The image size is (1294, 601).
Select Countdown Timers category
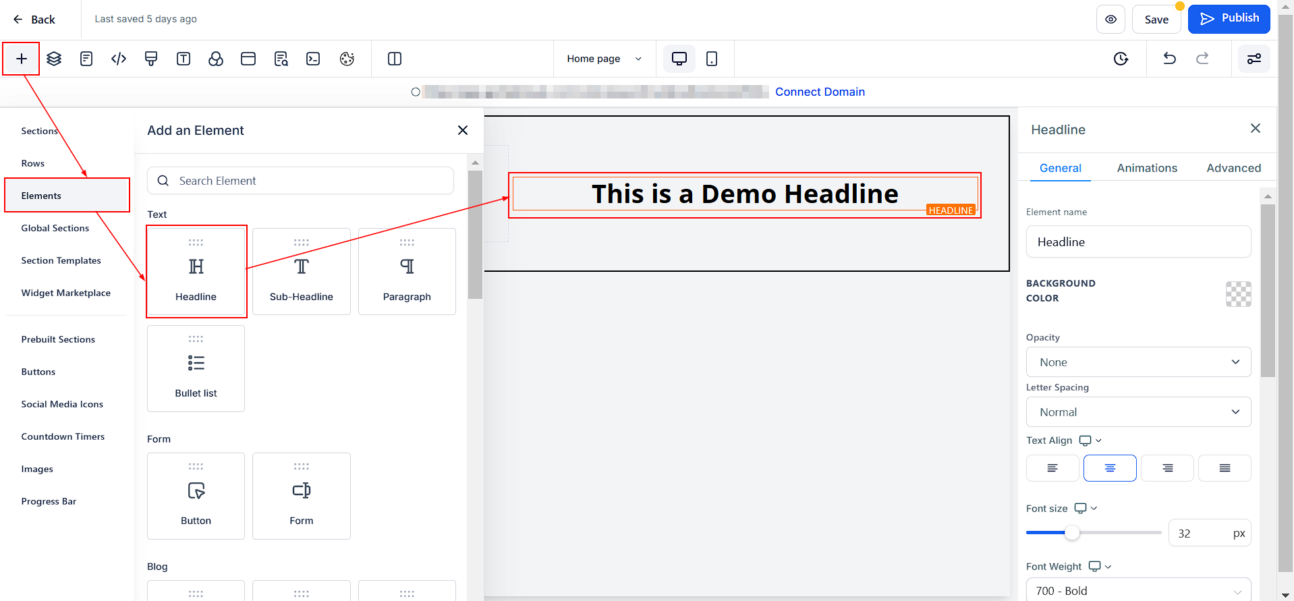[63, 436]
